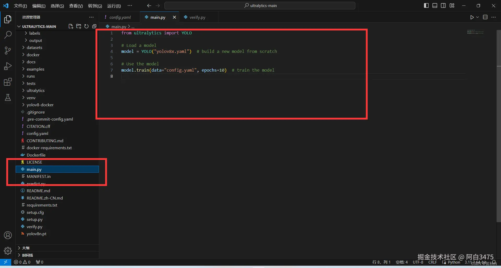Switch to the config.yaml tab

click(120, 17)
